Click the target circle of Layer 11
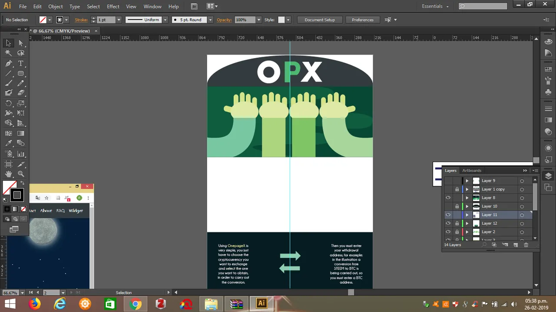 [522, 215]
